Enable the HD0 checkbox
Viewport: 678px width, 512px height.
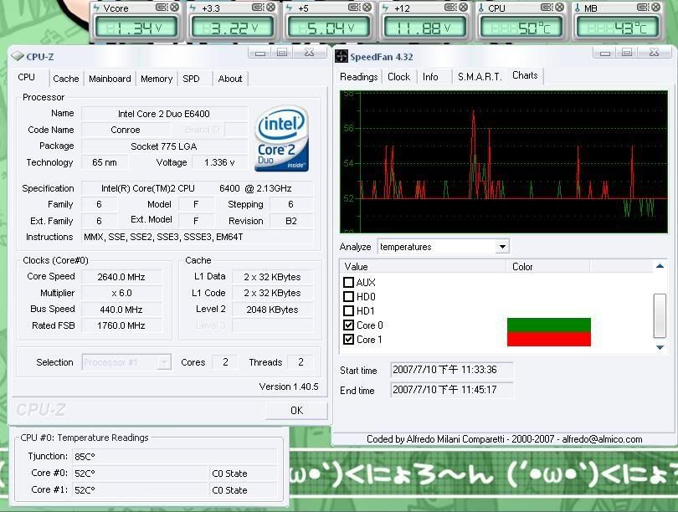click(349, 297)
